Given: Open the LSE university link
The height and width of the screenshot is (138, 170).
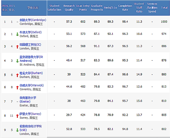Looking at the screenshot, I should (x=31, y=128).
